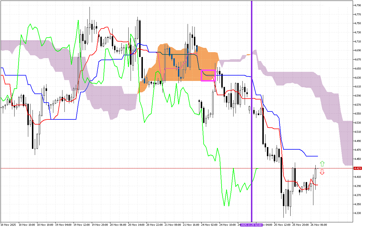Image resolution: width=365 pixels, height=228 pixels.
Task: Click the 4.330 price axis label
Action: tap(358, 213)
